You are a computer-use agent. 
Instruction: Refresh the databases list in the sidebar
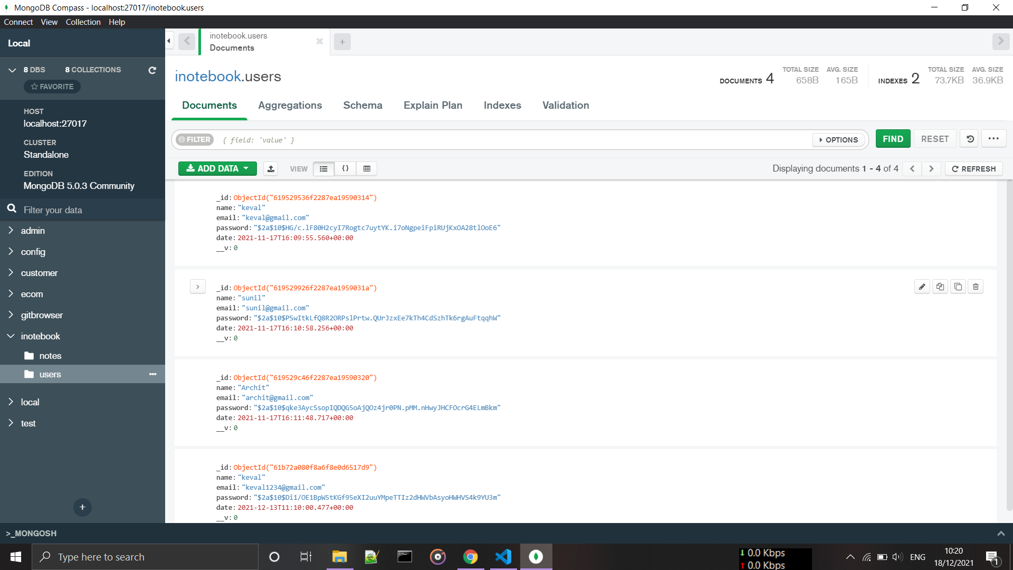[152, 70]
